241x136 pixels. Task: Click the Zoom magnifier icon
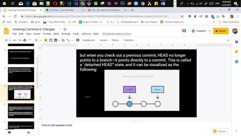36,40
